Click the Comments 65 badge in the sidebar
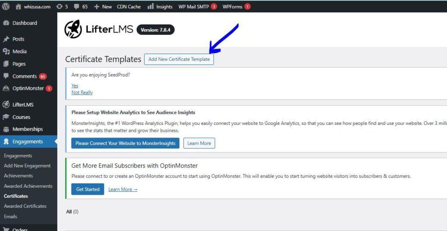 (43, 76)
